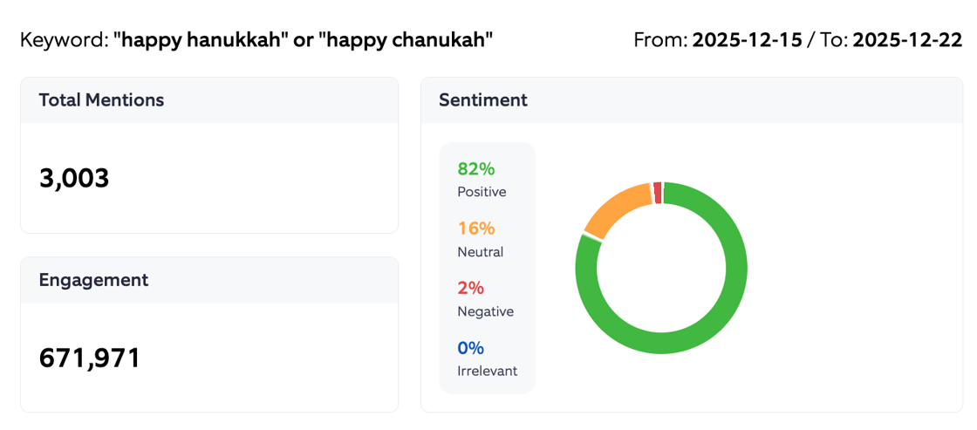Click the Irrelevant legend label
This screenshot has height=430, width=977.
[487, 371]
